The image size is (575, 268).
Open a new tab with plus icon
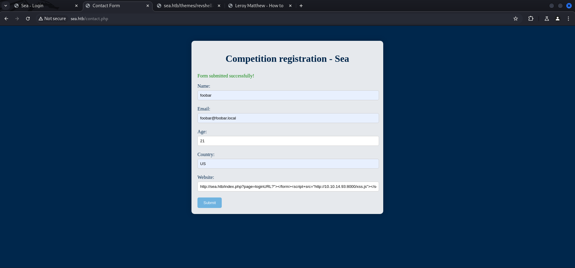pos(301,6)
